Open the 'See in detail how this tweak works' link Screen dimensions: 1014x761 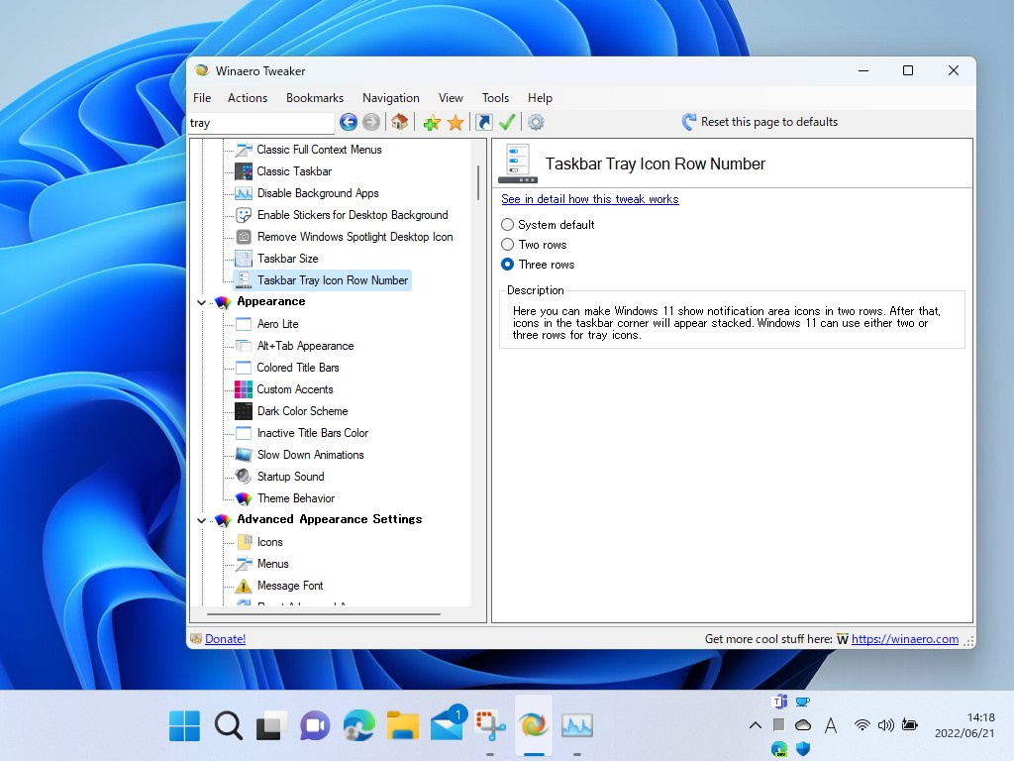pyautogui.click(x=589, y=199)
